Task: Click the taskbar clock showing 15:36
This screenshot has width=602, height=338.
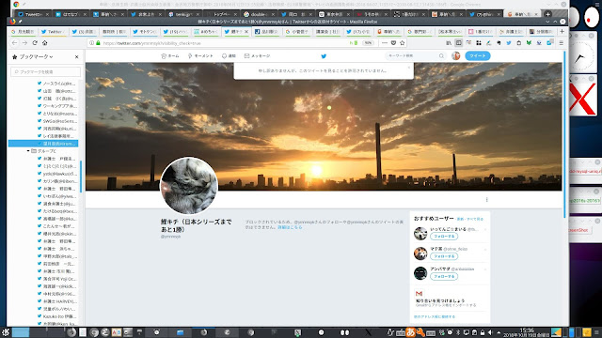Action: click(527, 332)
